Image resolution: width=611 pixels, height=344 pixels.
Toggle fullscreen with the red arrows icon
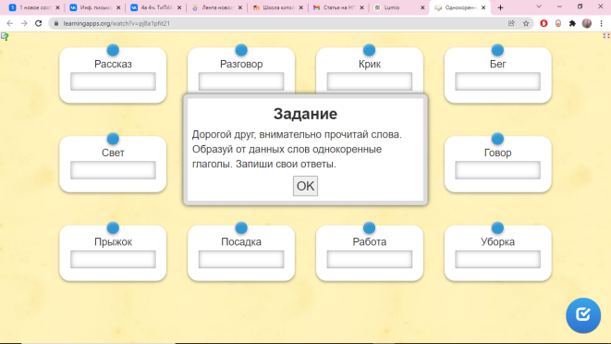[606, 36]
